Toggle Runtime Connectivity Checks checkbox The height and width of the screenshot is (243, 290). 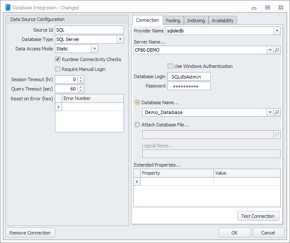coord(58,59)
